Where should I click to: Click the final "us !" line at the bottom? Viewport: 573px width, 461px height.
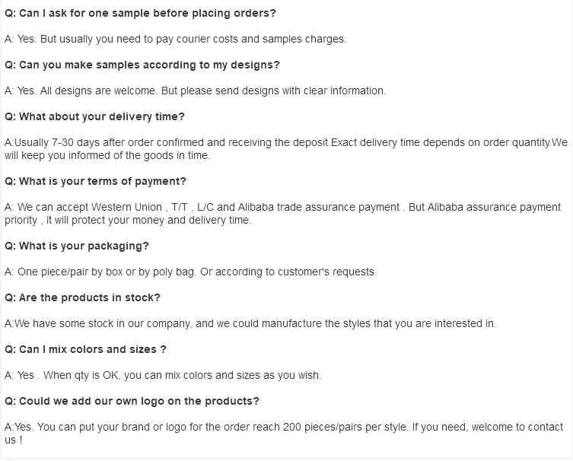[14, 440]
